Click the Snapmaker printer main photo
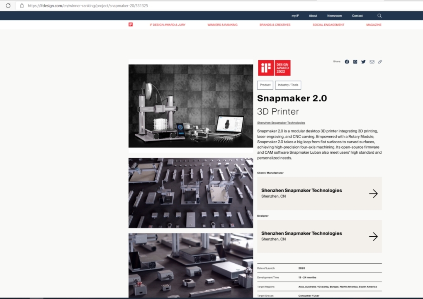The image size is (423, 299). click(190, 106)
